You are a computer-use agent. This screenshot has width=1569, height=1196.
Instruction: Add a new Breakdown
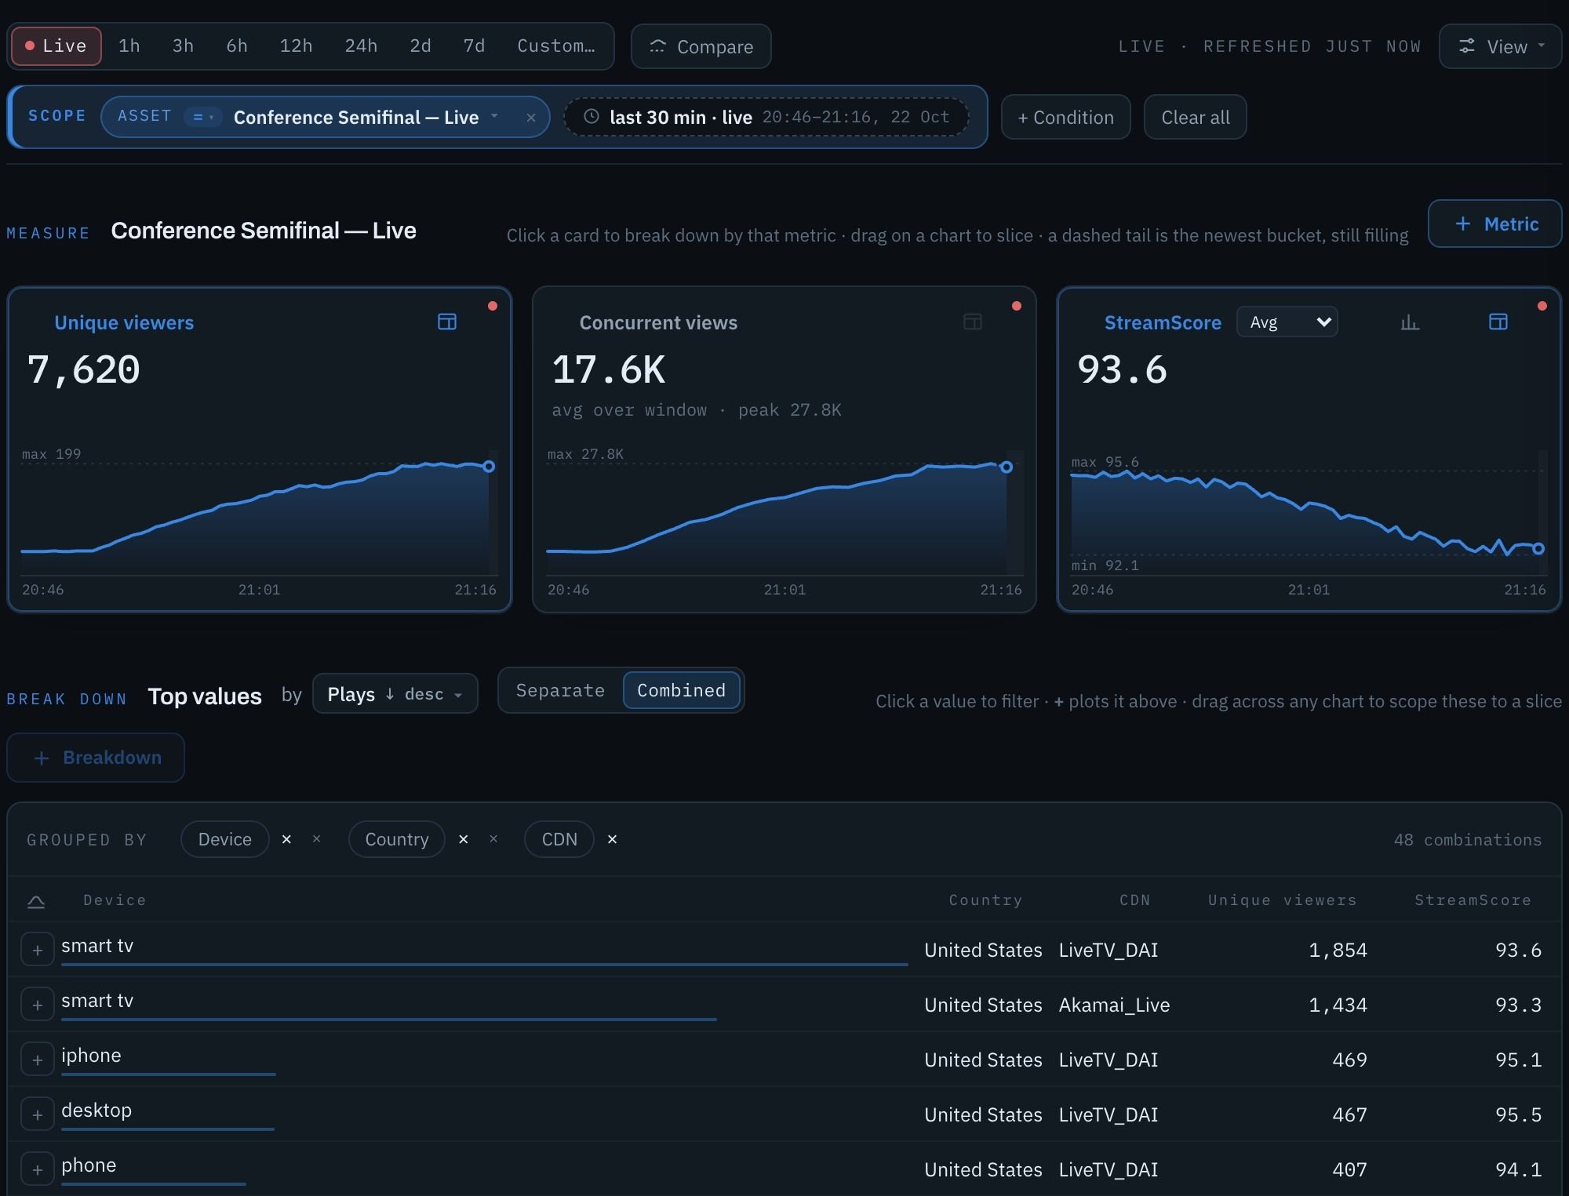(96, 758)
